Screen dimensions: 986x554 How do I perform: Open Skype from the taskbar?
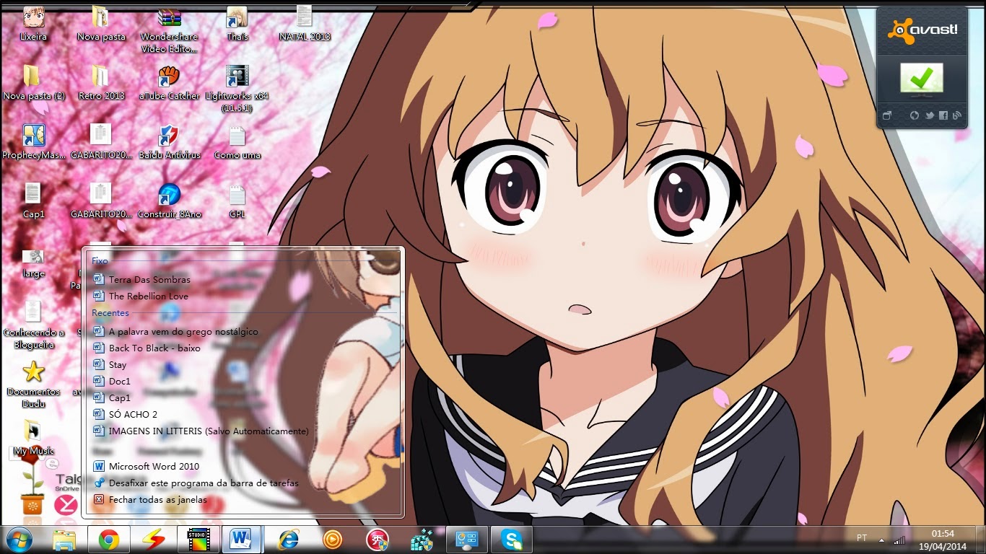(x=512, y=540)
